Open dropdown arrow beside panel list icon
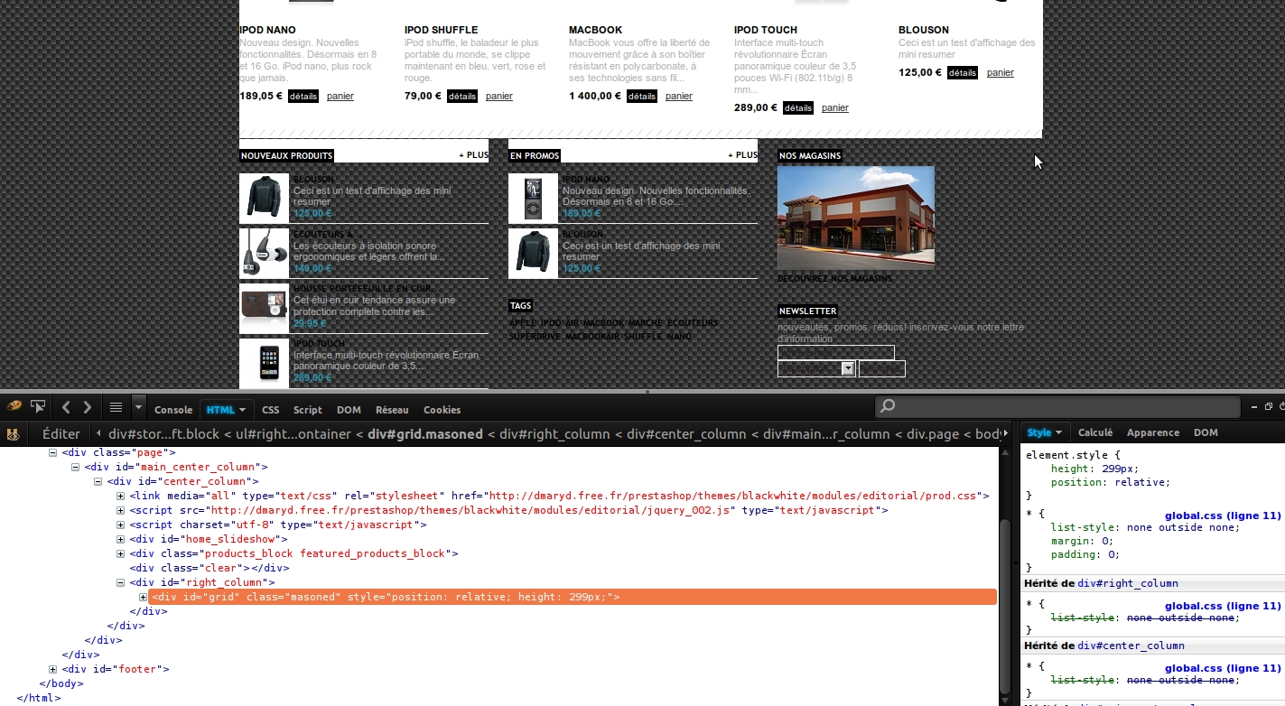 pyautogui.click(x=138, y=407)
